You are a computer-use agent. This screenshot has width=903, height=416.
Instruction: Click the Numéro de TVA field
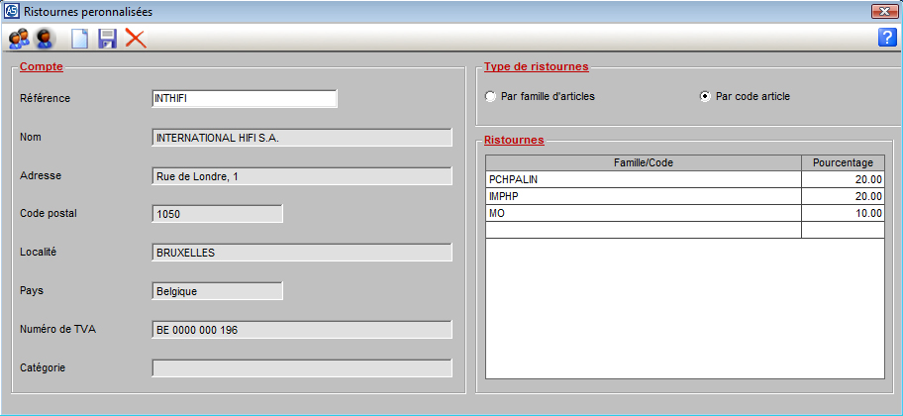pyautogui.click(x=301, y=330)
